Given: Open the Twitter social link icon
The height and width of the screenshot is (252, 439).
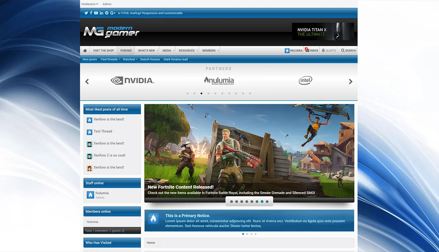Looking at the screenshot, I should coord(86,13).
